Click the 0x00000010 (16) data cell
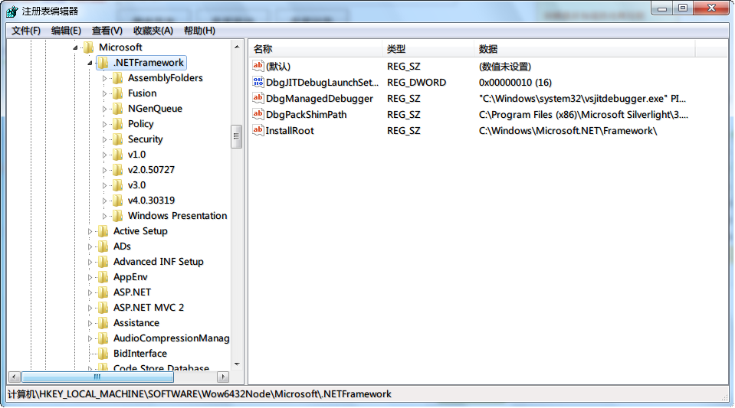Viewport: 735px width, 408px height. (515, 83)
